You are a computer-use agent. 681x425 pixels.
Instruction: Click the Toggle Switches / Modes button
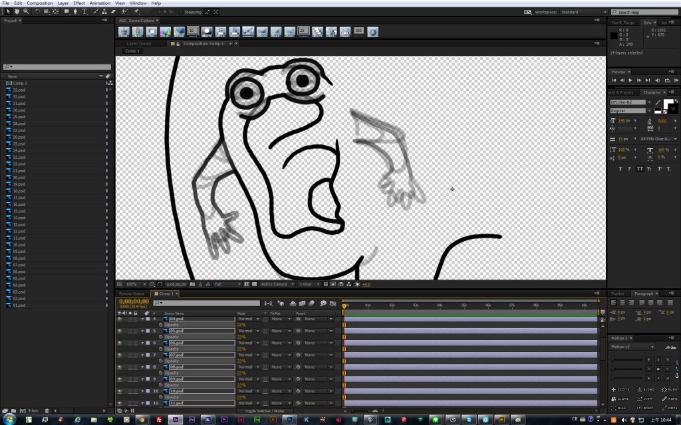[x=264, y=411]
